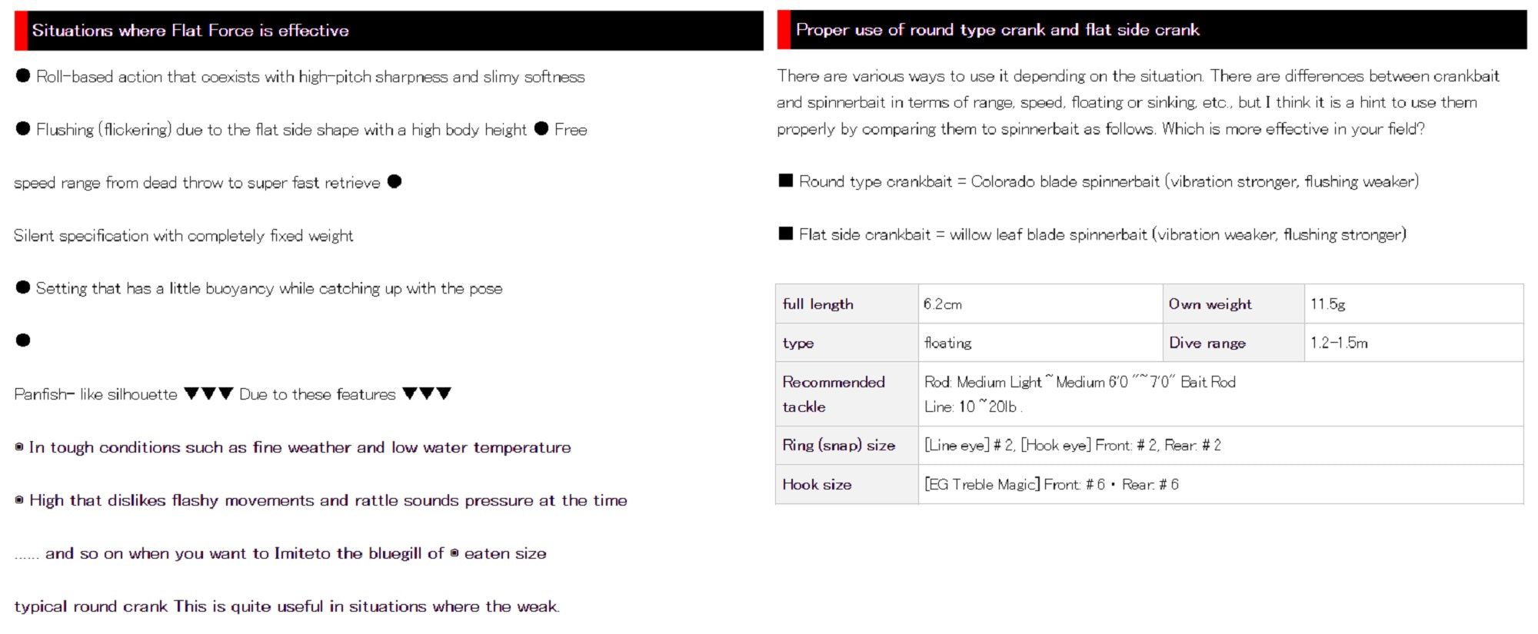Screen dimensions: 1538x634
Task: Click the bullet before "Setting that has a little buoyancy"
Action: 23,287
